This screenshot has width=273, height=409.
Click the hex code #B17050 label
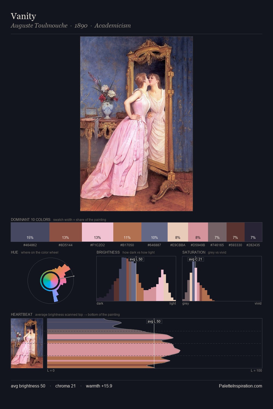coord(127,245)
